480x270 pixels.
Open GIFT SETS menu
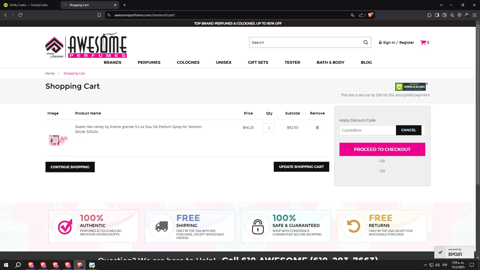click(258, 62)
